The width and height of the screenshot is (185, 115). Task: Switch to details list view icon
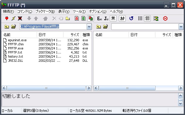(x=147, y=18)
